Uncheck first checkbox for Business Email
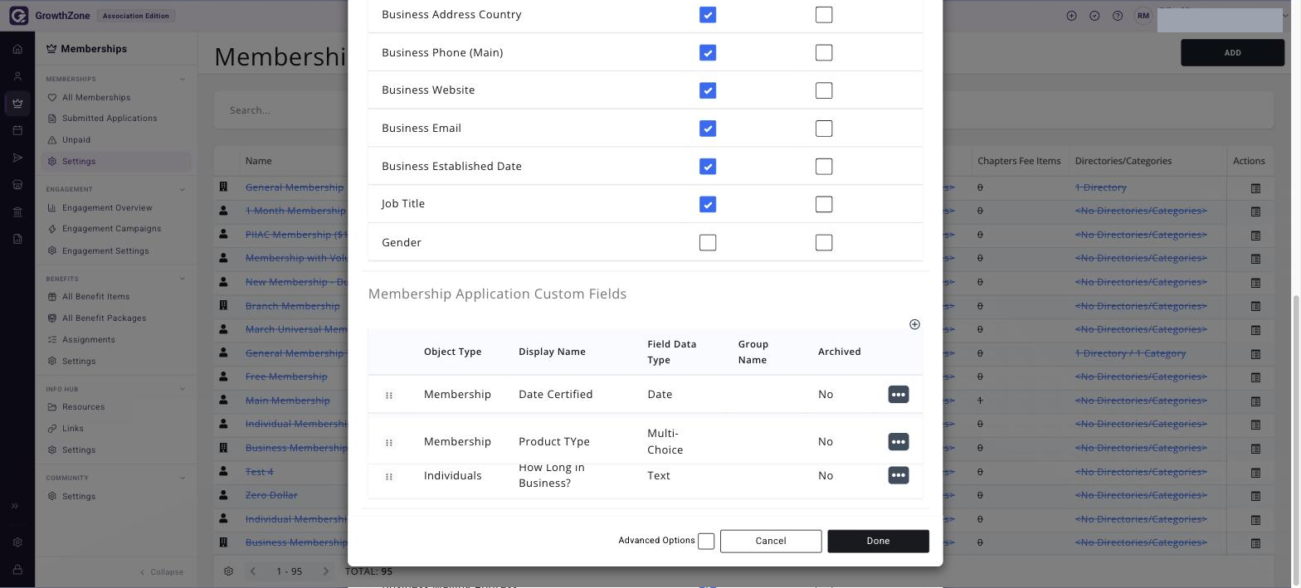The image size is (1301, 588). pos(708,129)
